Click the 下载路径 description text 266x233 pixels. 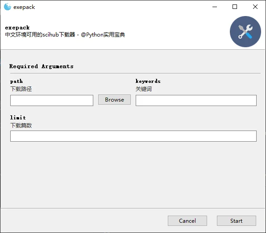(21, 89)
